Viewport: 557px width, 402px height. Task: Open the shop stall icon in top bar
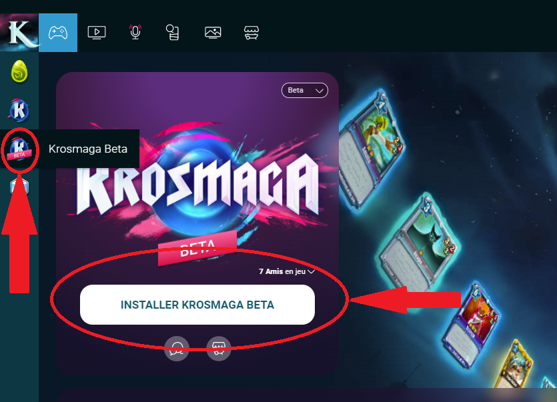251,33
